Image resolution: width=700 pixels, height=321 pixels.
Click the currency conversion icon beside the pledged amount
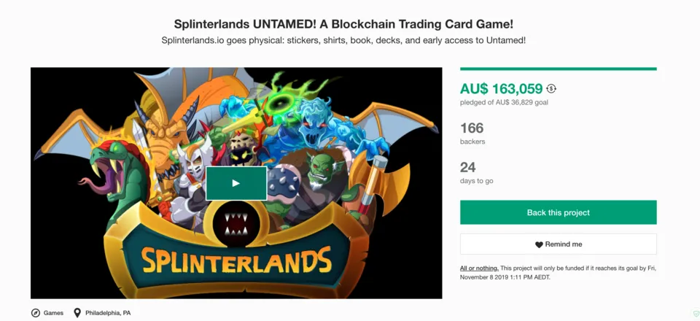pyautogui.click(x=551, y=89)
